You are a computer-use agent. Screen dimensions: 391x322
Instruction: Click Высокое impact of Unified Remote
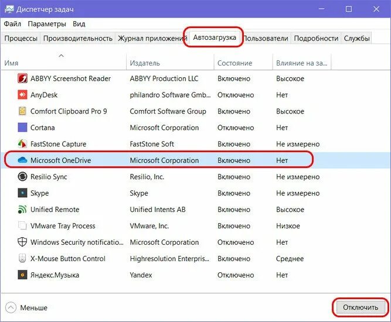click(290, 210)
